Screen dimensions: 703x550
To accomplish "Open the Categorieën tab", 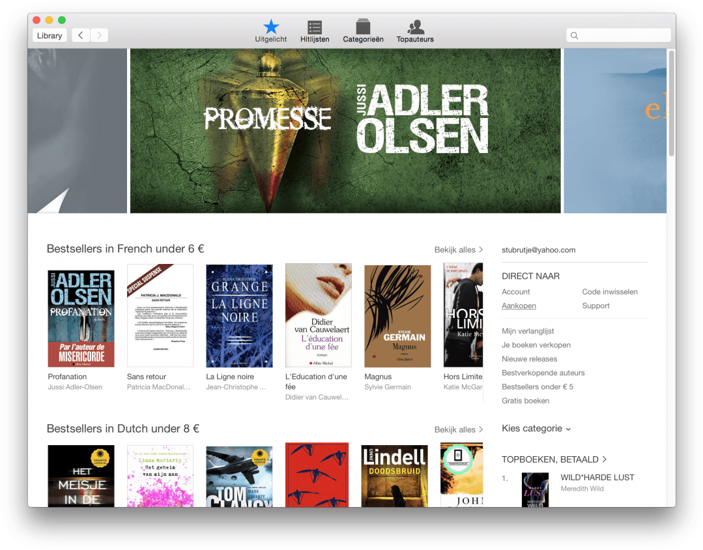I will [363, 31].
